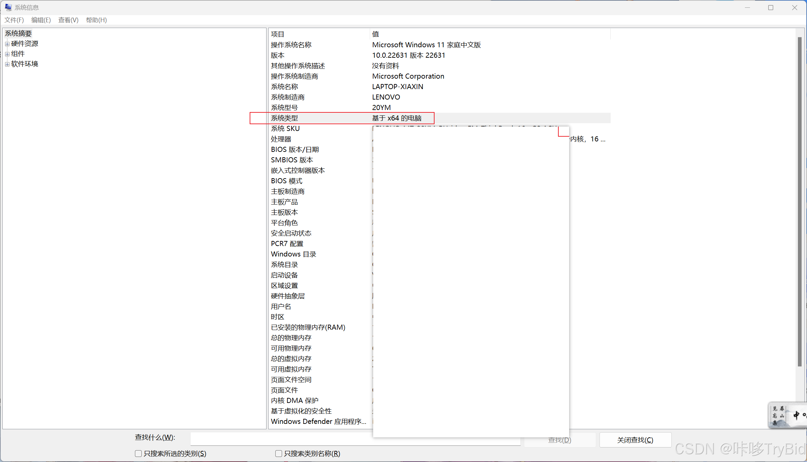Click the 查找(D) button

click(560, 440)
